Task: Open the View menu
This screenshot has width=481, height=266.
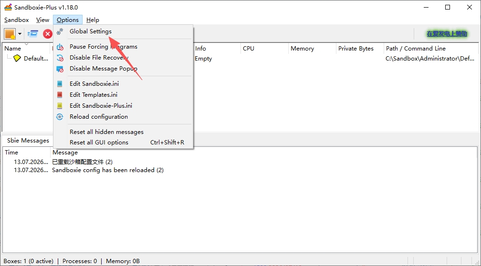Action: point(42,20)
